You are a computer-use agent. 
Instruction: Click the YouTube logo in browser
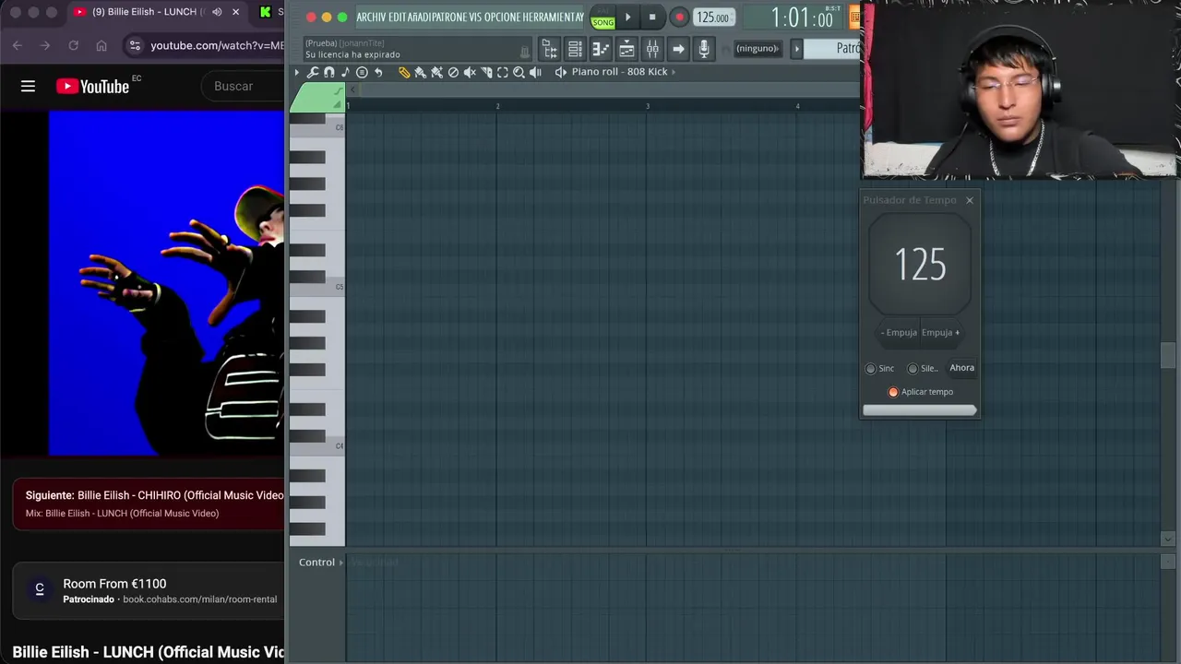coord(92,86)
